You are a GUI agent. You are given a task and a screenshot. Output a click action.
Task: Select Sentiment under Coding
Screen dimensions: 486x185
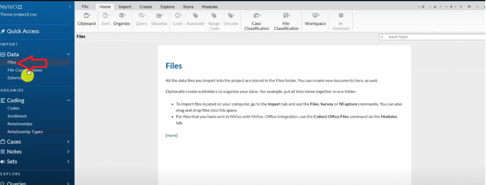(x=17, y=116)
